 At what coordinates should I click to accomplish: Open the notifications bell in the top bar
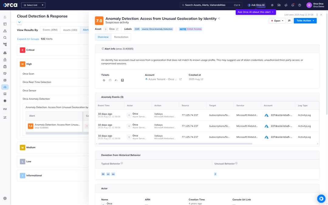pos(293,5)
